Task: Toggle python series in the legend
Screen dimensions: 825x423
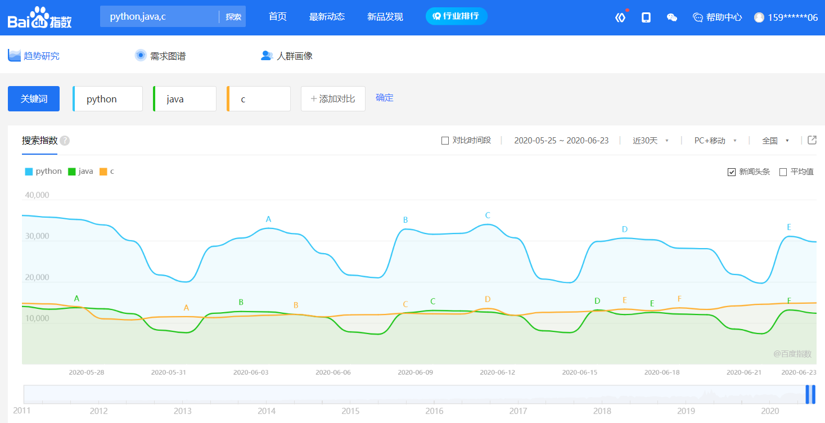Action: (43, 172)
